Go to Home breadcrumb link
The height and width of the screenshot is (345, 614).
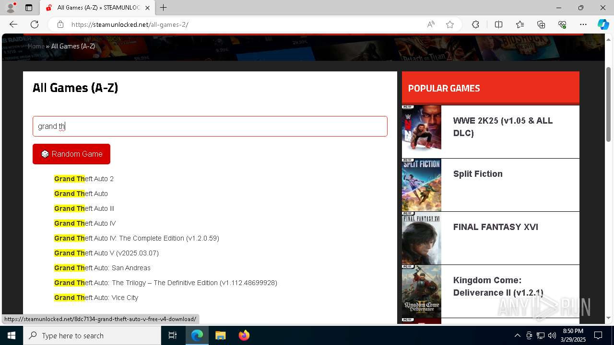point(36,46)
